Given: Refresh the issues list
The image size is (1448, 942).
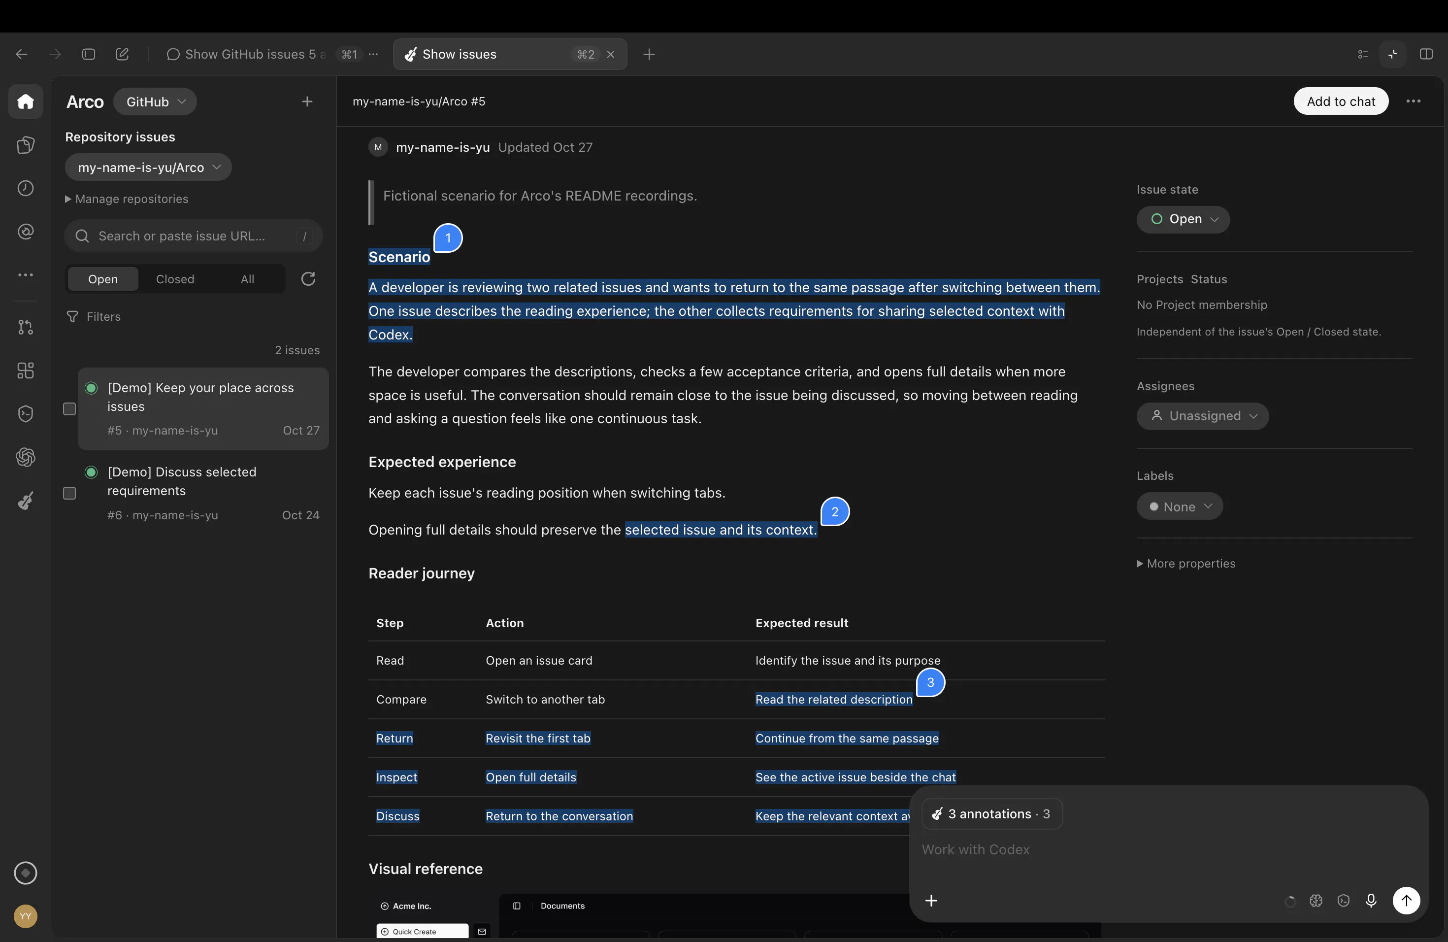Looking at the screenshot, I should click(308, 279).
